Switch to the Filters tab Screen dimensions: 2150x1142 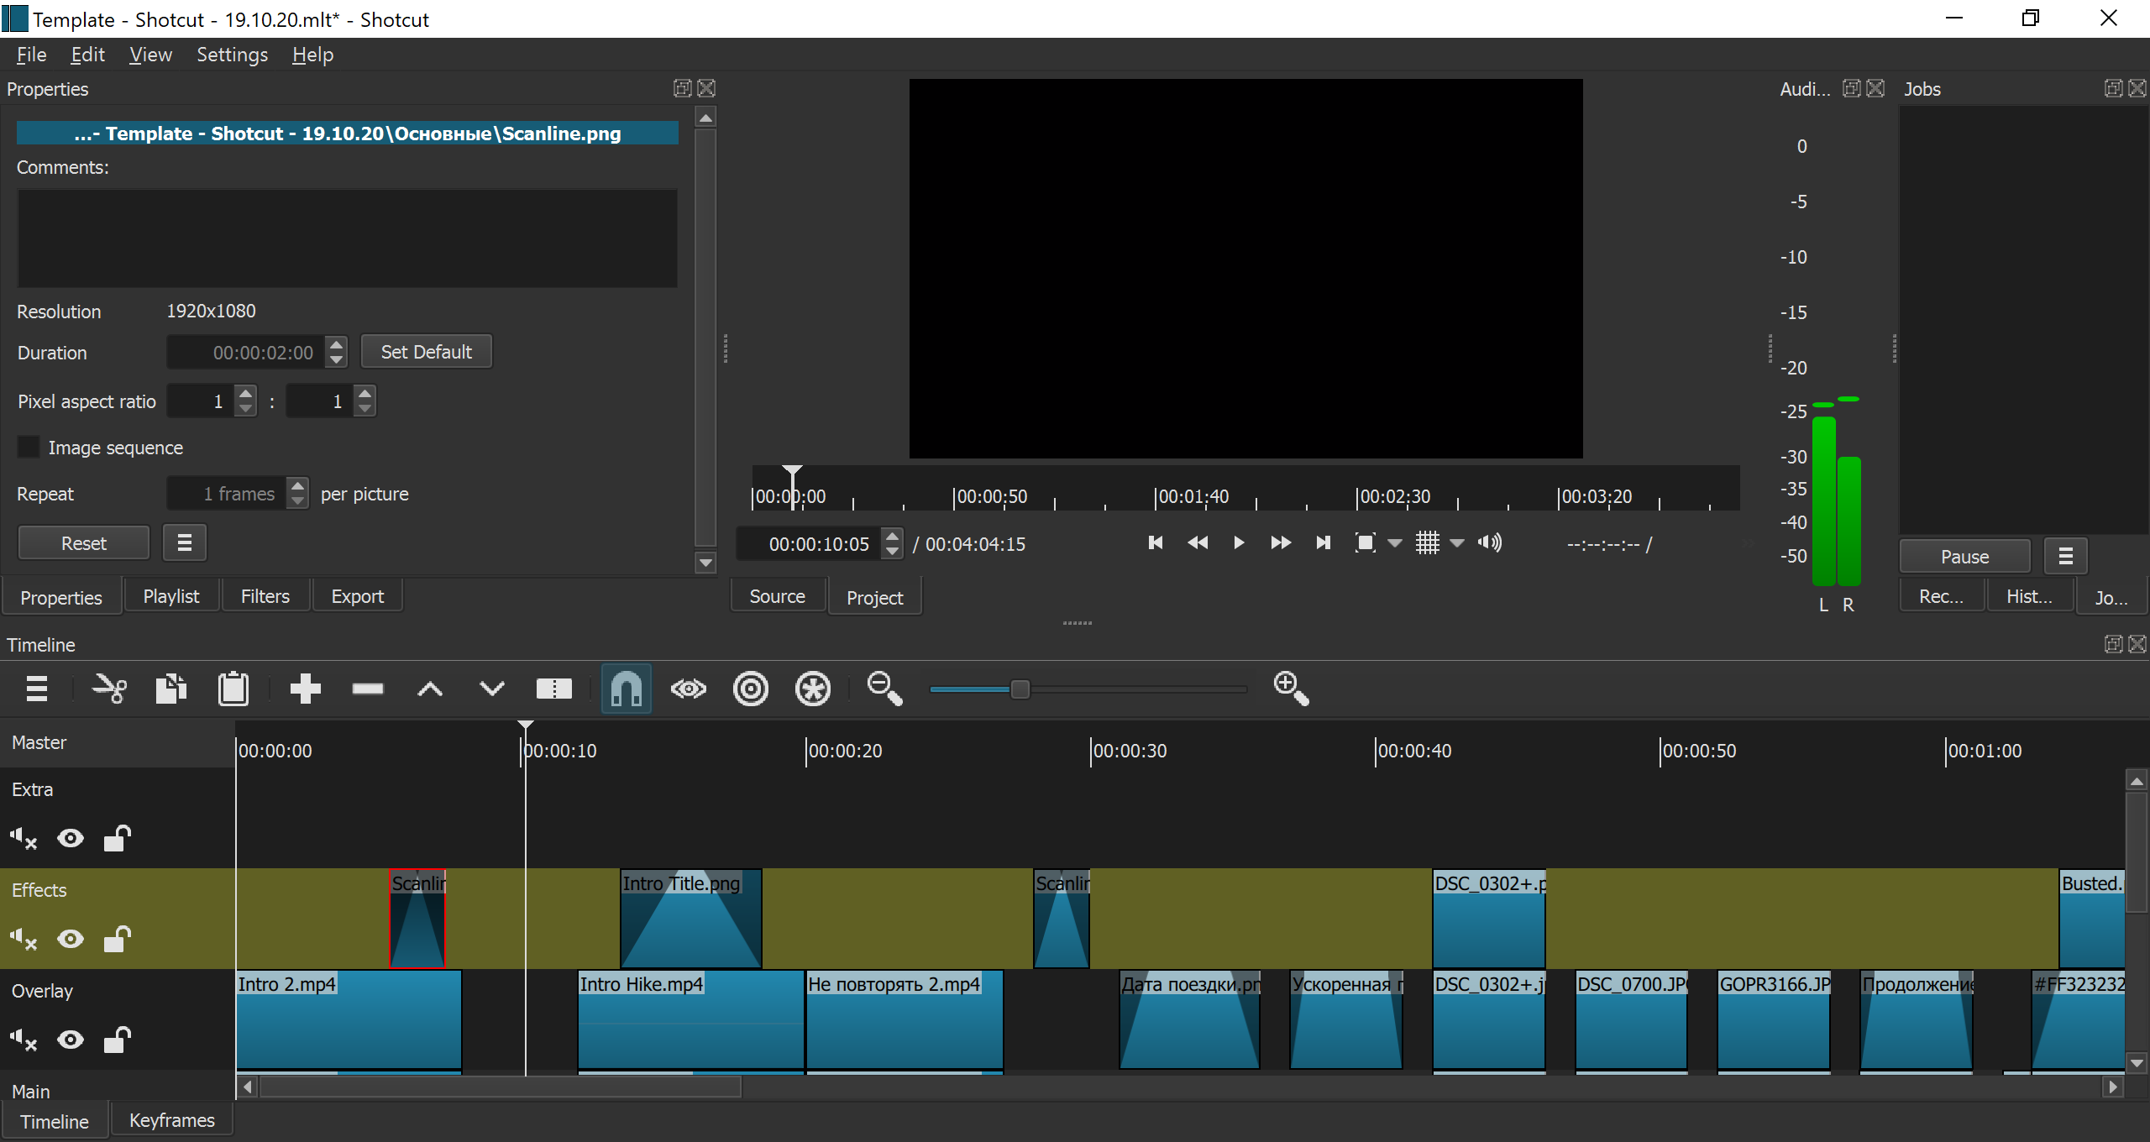tap(265, 596)
